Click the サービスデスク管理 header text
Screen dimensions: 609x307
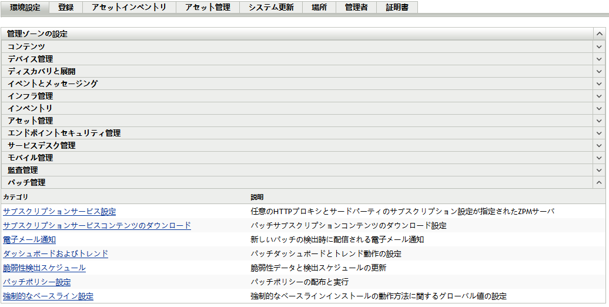42,145
